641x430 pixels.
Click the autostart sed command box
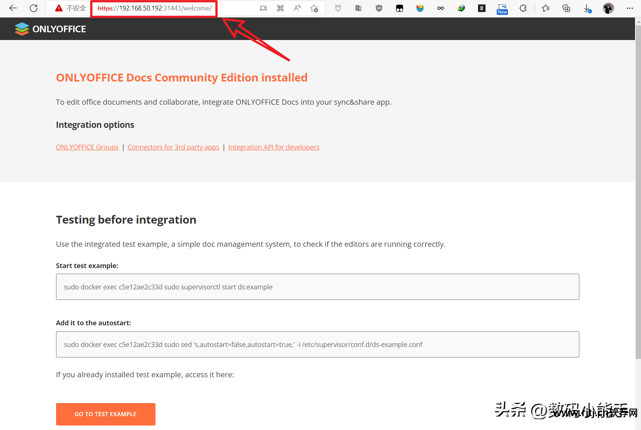pyautogui.click(x=318, y=344)
